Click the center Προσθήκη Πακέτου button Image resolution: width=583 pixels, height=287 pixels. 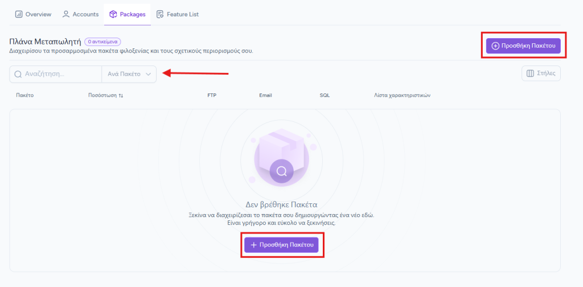tap(281, 245)
